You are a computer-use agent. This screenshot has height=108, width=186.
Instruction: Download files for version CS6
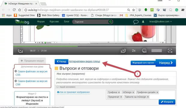[31, 83]
